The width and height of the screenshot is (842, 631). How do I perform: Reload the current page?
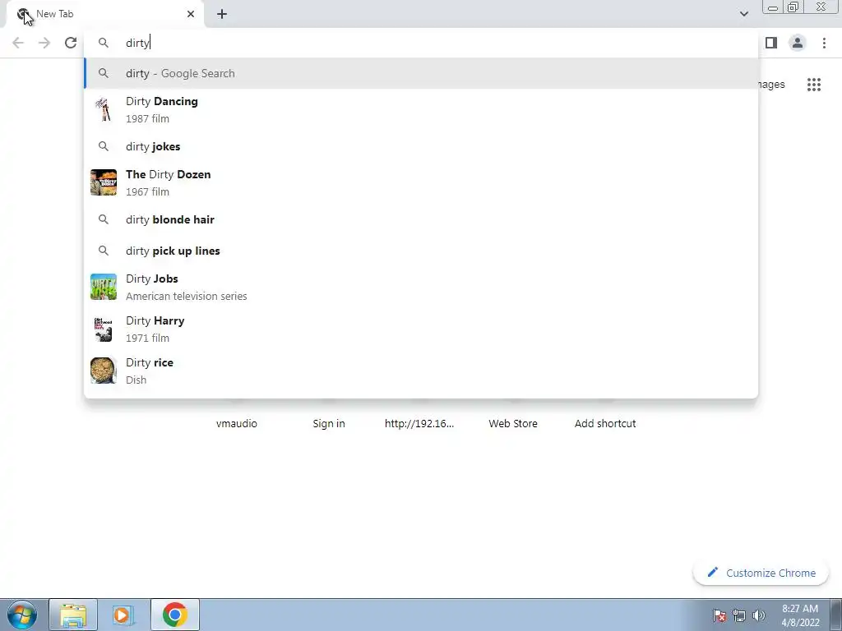(71, 43)
